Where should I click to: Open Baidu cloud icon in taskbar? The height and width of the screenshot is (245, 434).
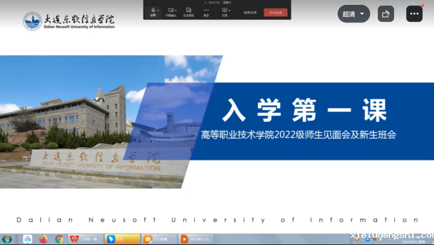tap(28, 239)
